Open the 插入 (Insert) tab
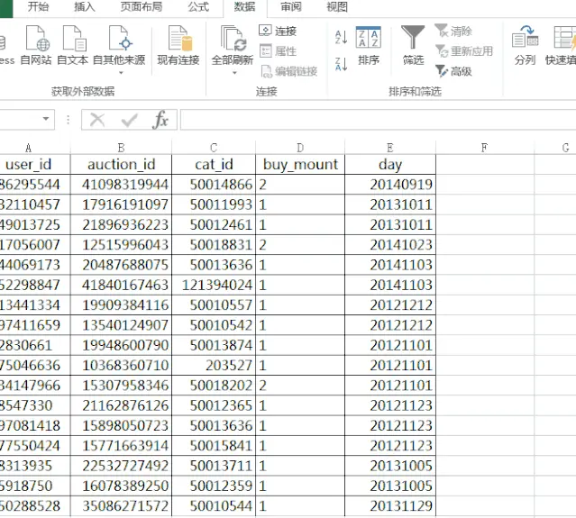576x518 pixels. [x=85, y=6]
